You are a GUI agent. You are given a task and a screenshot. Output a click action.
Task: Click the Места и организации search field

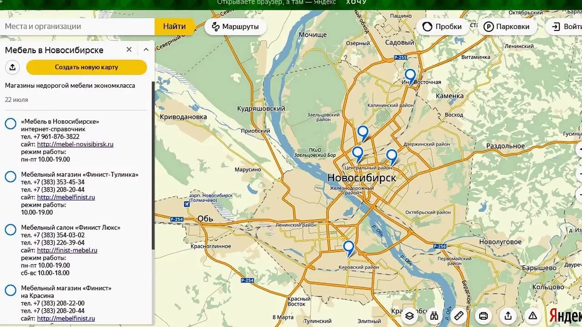pos(77,26)
